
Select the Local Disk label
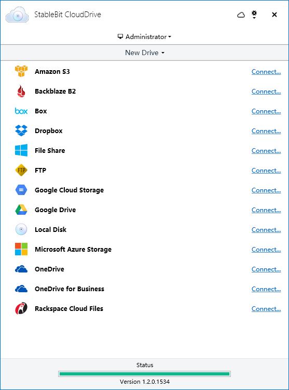point(51,229)
